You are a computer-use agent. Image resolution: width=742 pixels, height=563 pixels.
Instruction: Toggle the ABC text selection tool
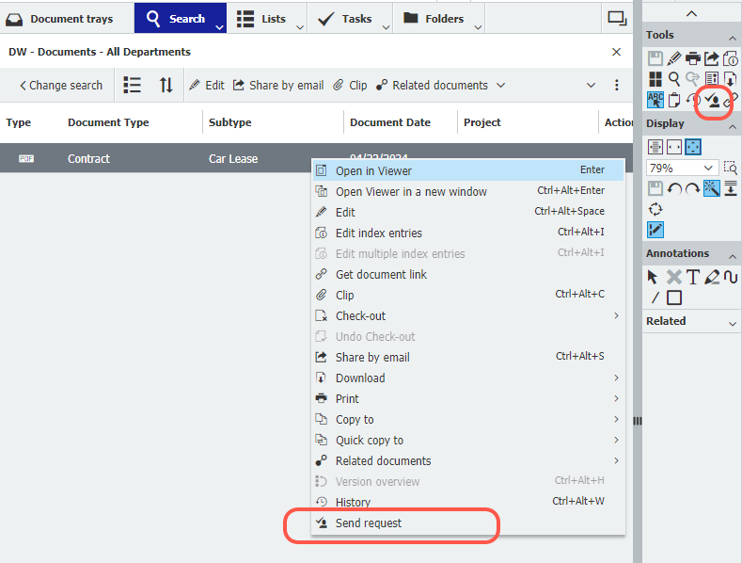pyautogui.click(x=655, y=100)
